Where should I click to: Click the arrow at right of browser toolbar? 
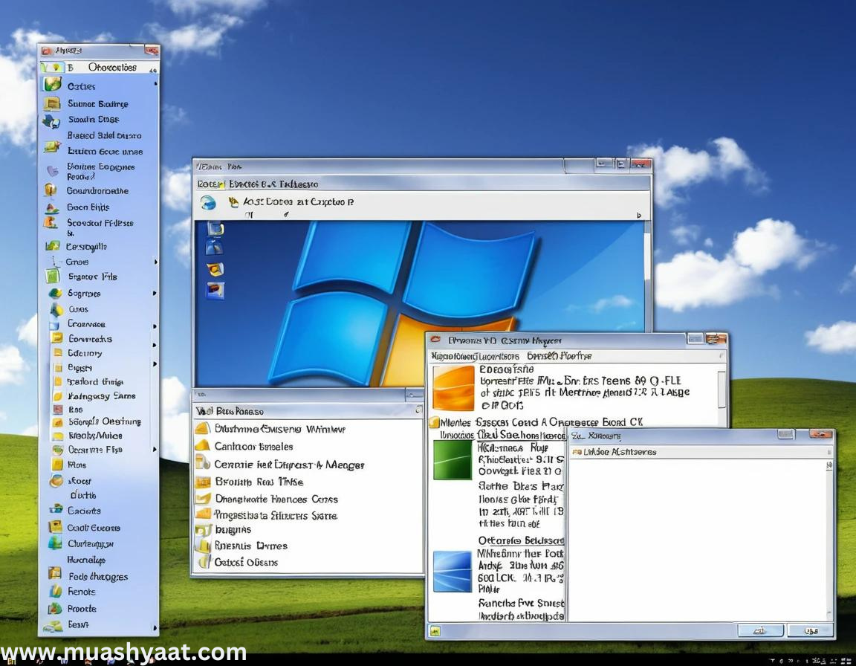click(638, 215)
